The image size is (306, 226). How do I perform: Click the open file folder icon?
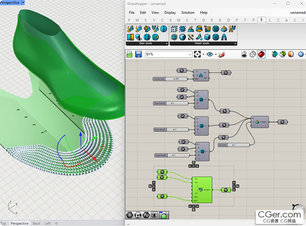click(x=130, y=54)
